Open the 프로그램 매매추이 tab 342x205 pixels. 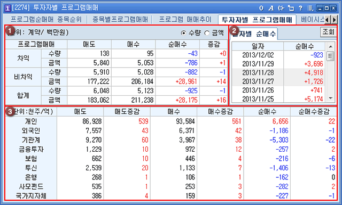click(185, 20)
